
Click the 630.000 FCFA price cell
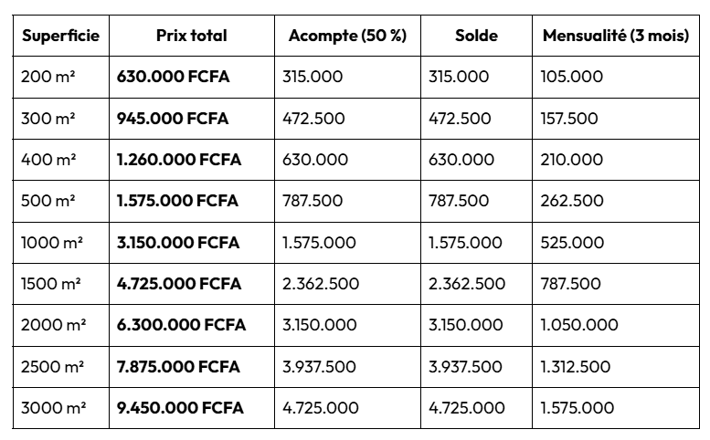[192, 77]
